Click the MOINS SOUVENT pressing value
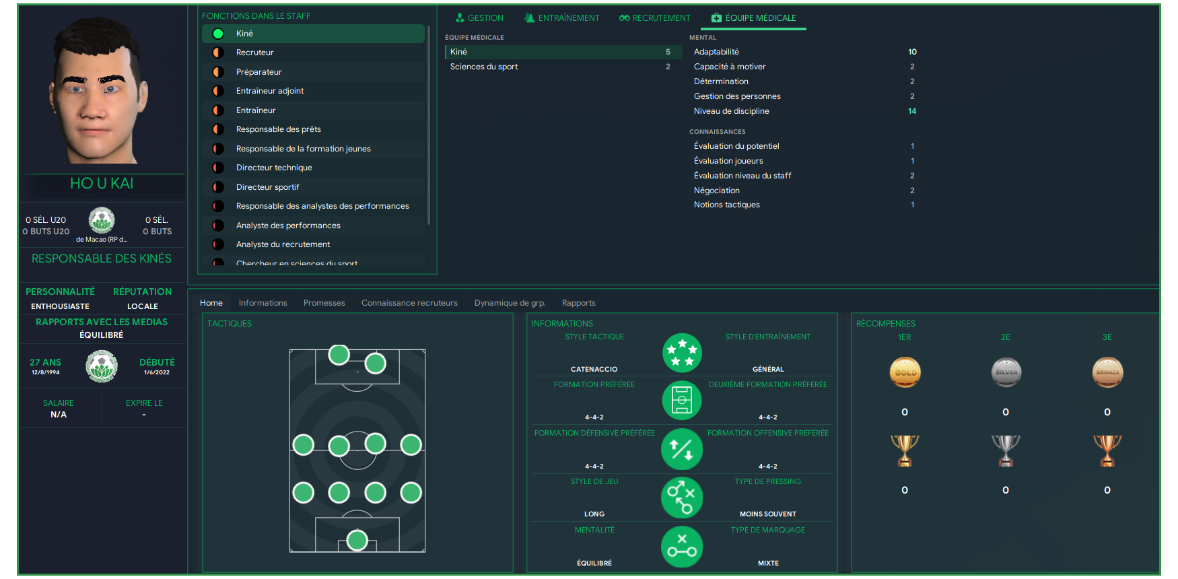This screenshot has width=1178, height=579. [x=768, y=514]
